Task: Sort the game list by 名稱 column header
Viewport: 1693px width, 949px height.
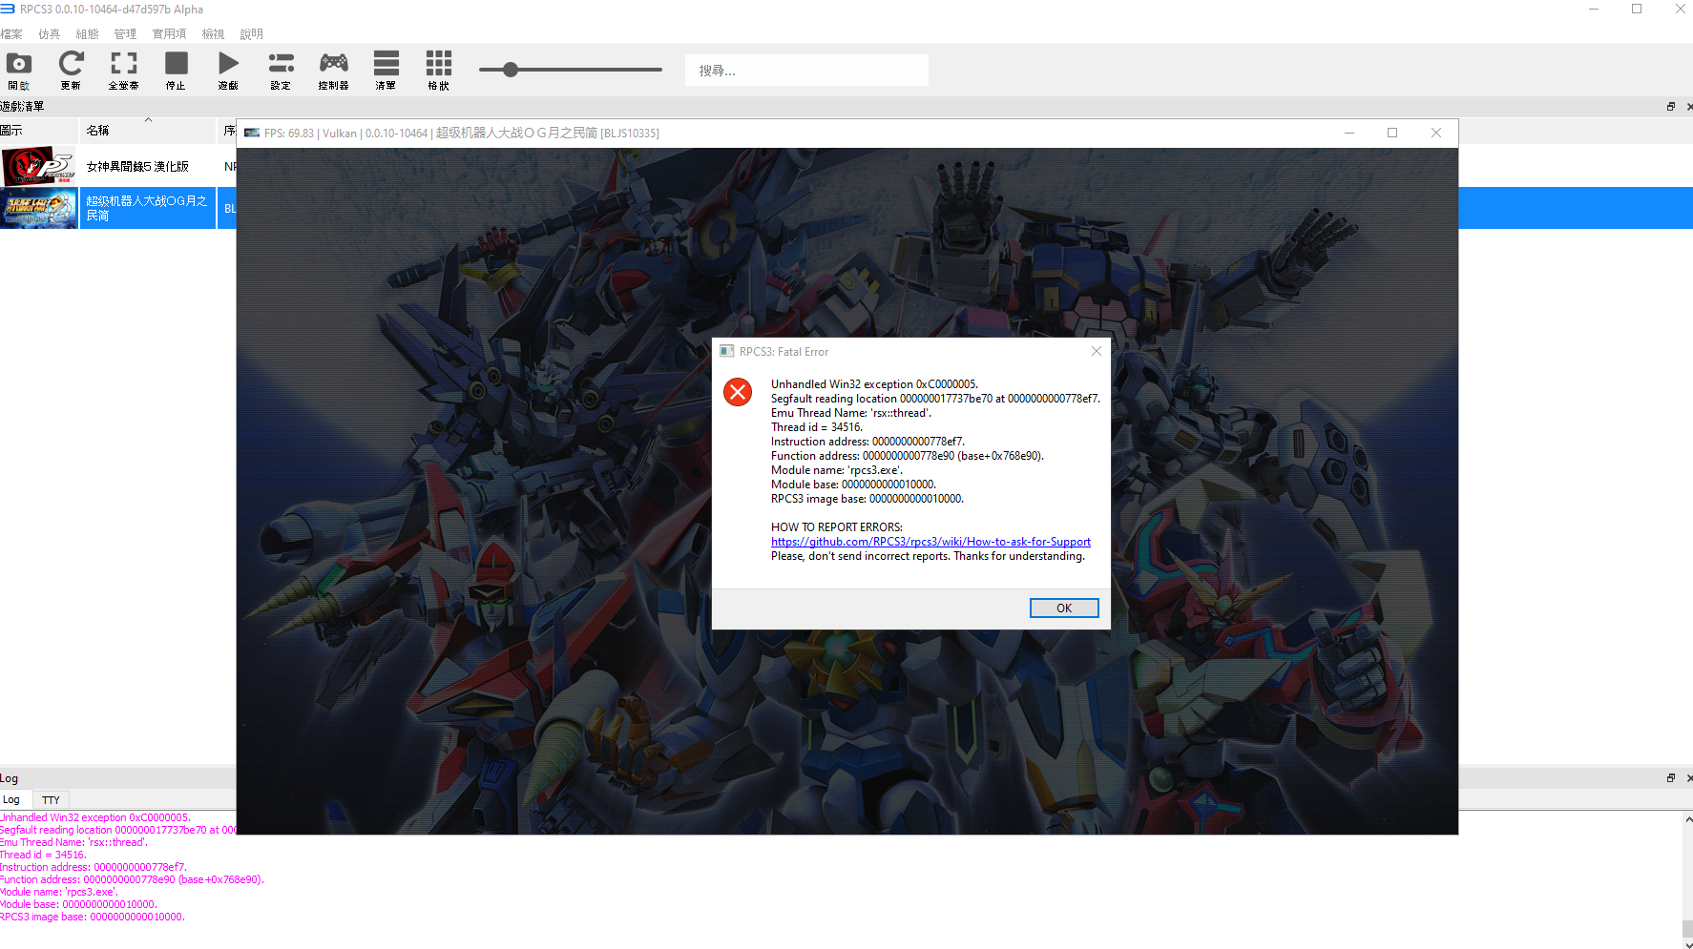Action: click(x=148, y=131)
